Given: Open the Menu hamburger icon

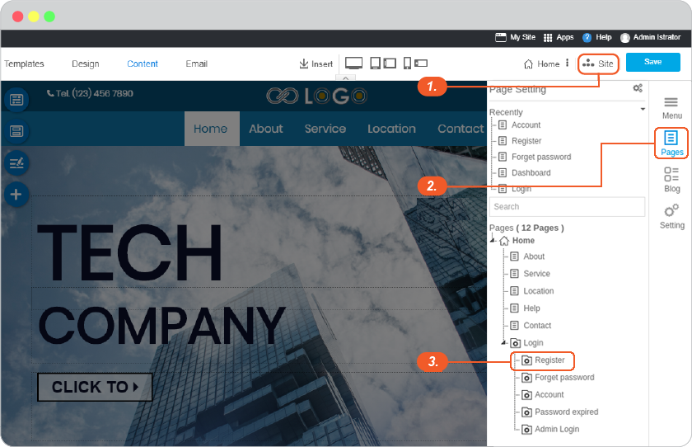Looking at the screenshot, I should pos(671,102).
